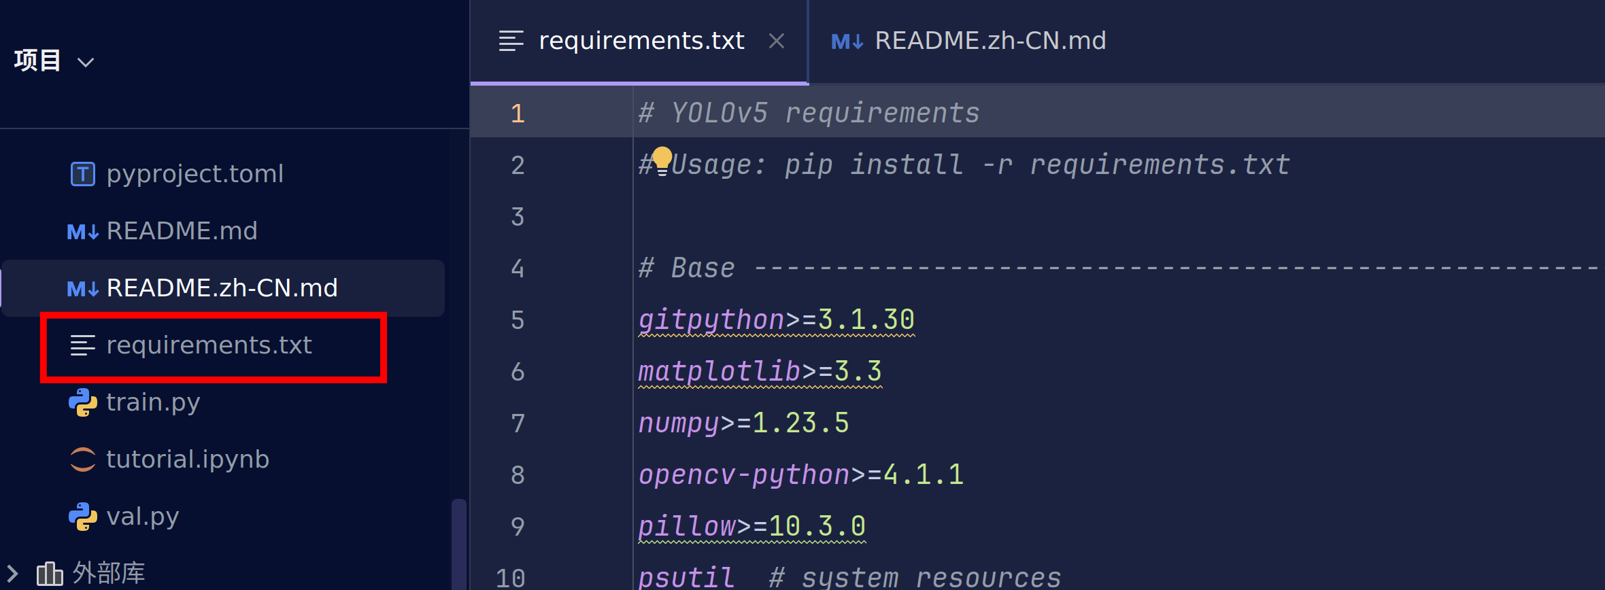Screen dimensions: 1605x590
Task: Click the yellow light bulb intention icon
Action: tap(662, 161)
